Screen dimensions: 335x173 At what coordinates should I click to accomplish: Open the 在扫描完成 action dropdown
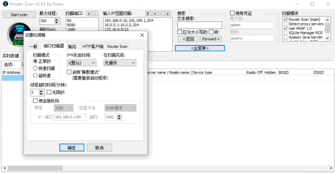coord(120,63)
